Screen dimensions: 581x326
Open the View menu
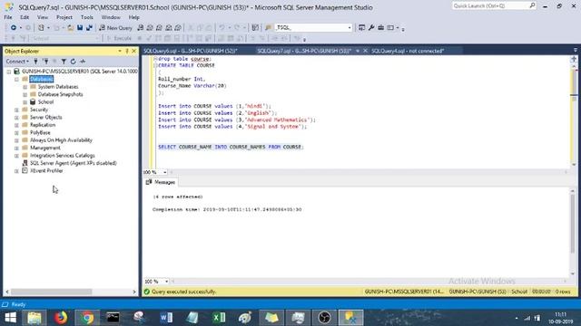43,17
